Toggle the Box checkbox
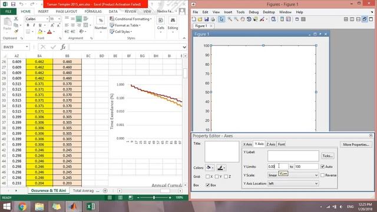377x212 pixels. coord(208,185)
